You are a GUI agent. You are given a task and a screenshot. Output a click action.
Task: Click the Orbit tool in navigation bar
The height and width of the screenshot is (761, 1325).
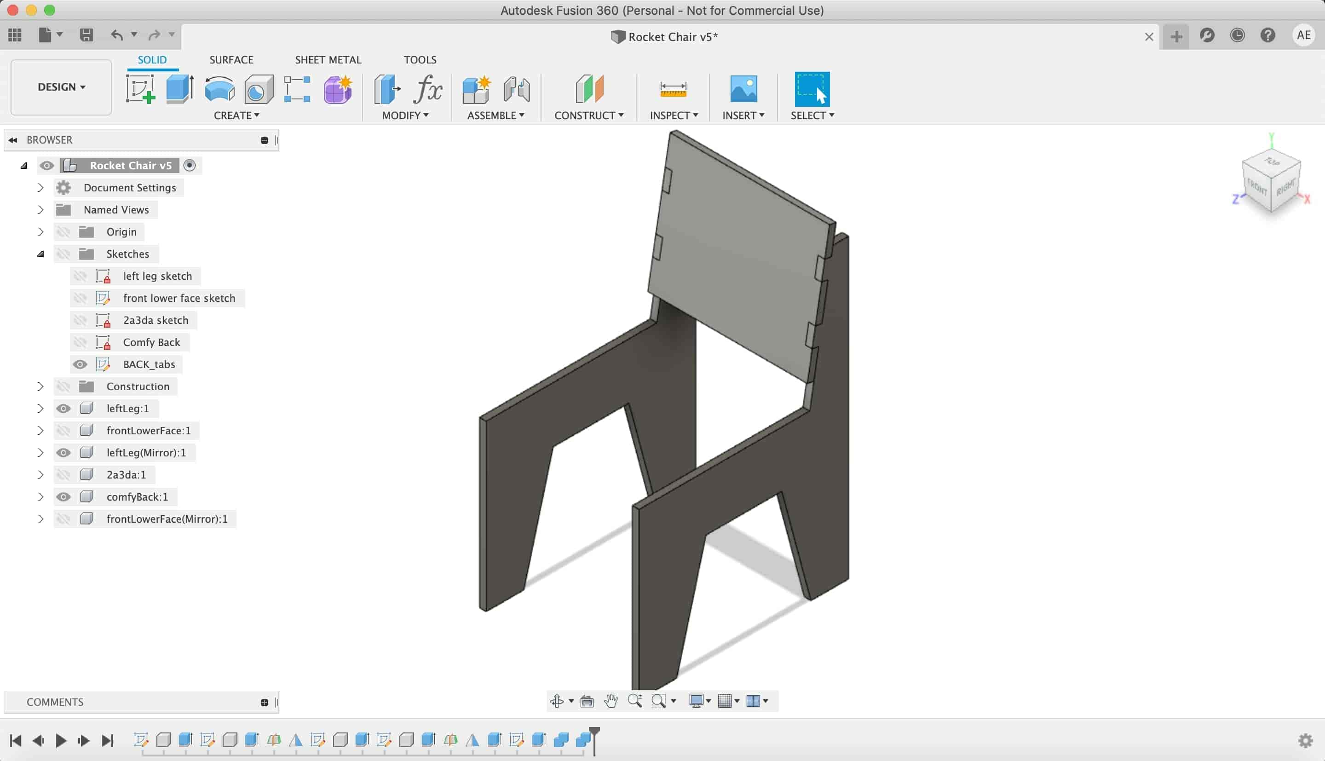[x=557, y=701]
